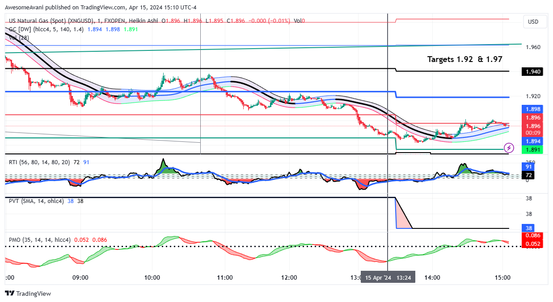
Task: Click the 09:00 time axis label
Action: [80, 277]
